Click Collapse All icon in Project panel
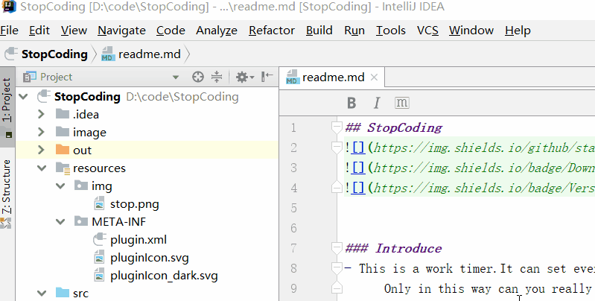The width and height of the screenshot is (595, 301). pos(217,77)
